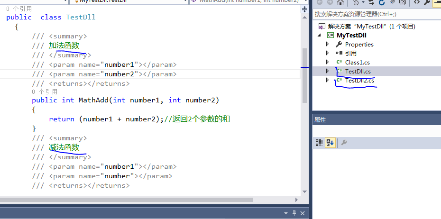441x219 pixels.
Task: Collapse the MyTestDll project node
Action: pyautogui.click(x=319, y=36)
